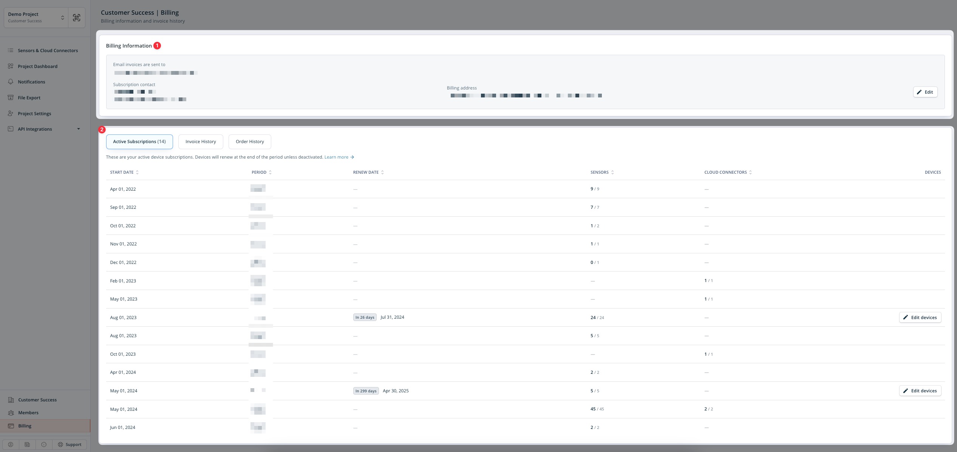The image size is (957, 452).
Task: Switch to Invoice History tab
Action: tap(201, 142)
